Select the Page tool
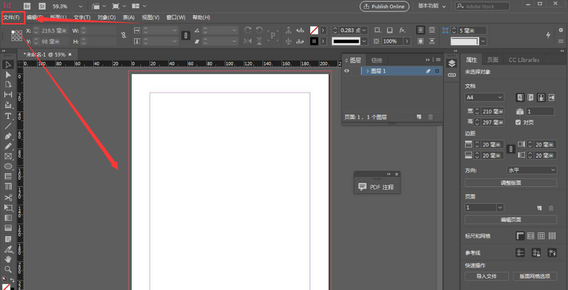Screen dimensions: 568x290 (x=8, y=84)
